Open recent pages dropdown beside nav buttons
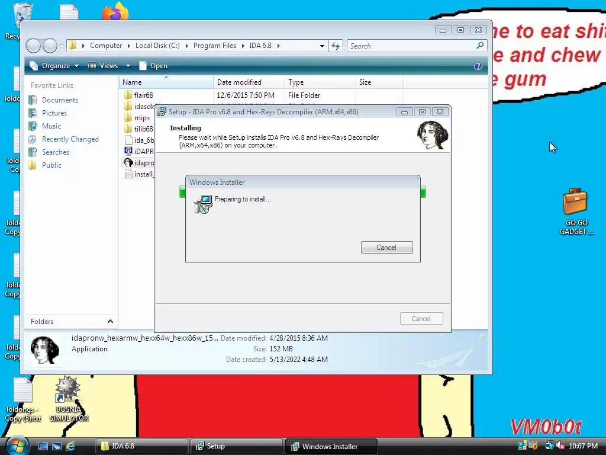 [x=62, y=46]
